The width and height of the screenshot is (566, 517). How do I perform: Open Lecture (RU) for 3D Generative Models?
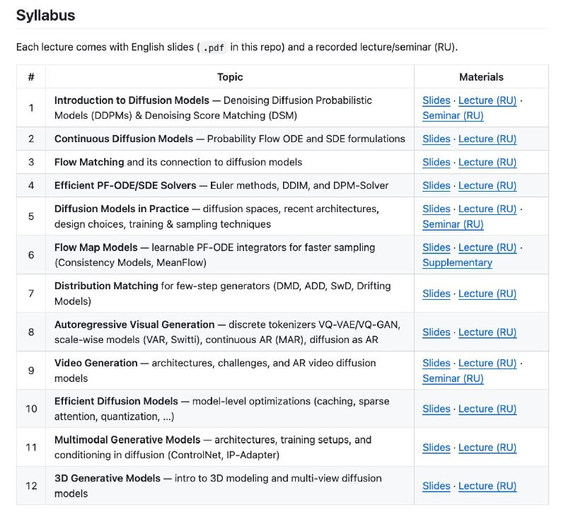(x=487, y=486)
